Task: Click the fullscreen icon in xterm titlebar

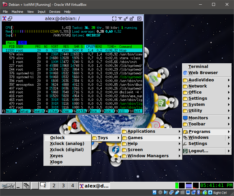Action: 114,18
